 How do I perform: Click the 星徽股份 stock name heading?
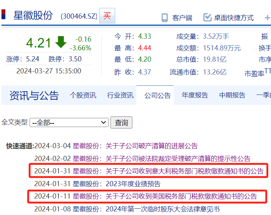(x=33, y=15)
